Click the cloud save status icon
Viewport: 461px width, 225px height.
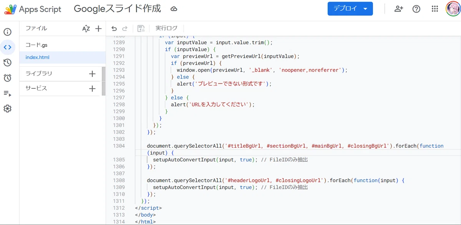point(174,9)
